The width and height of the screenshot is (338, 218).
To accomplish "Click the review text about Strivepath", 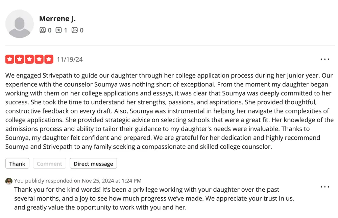I will [x=169, y=111].
